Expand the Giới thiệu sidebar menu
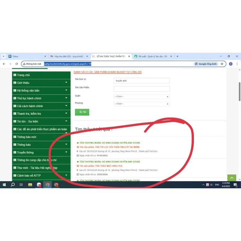This screenshot has width=241, height=241. pos(41,83)
